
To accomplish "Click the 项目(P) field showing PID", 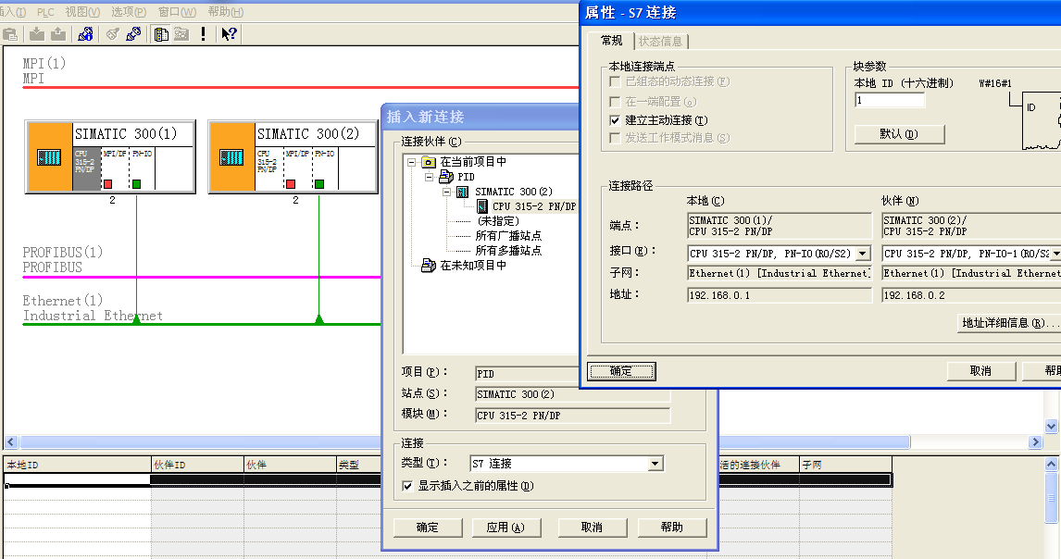I will click(x=527, y=374).
